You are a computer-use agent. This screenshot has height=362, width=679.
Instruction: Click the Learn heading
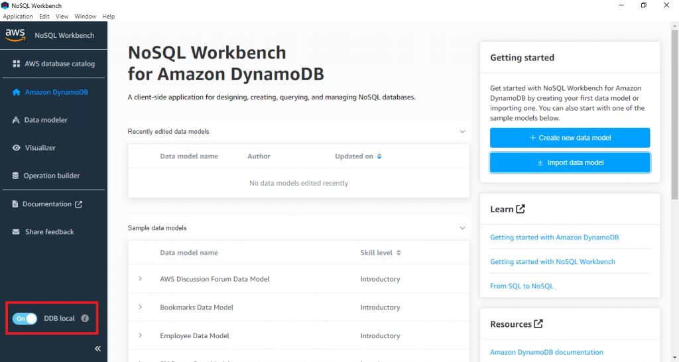tap(502, 209)
